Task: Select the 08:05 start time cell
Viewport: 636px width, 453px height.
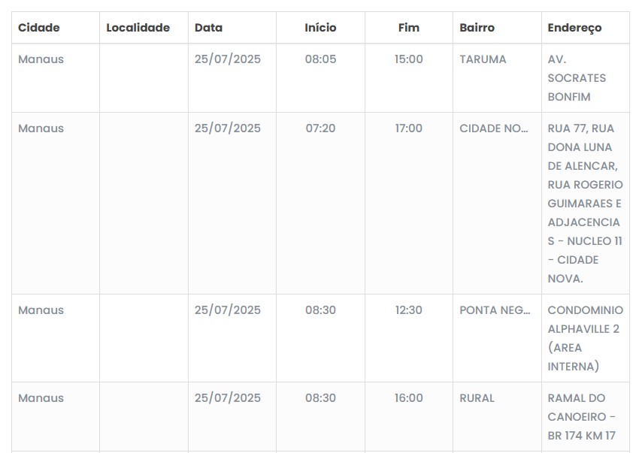Action: 320,59
